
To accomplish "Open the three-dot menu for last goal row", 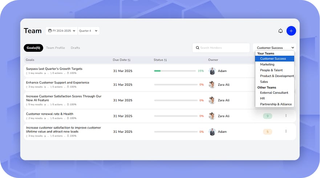I will point(286,131).
